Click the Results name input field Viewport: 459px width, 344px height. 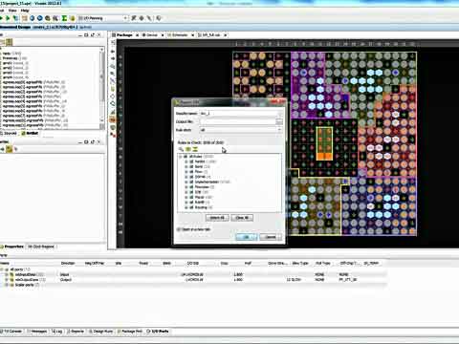pyautogui.click(x=241, y=114)
